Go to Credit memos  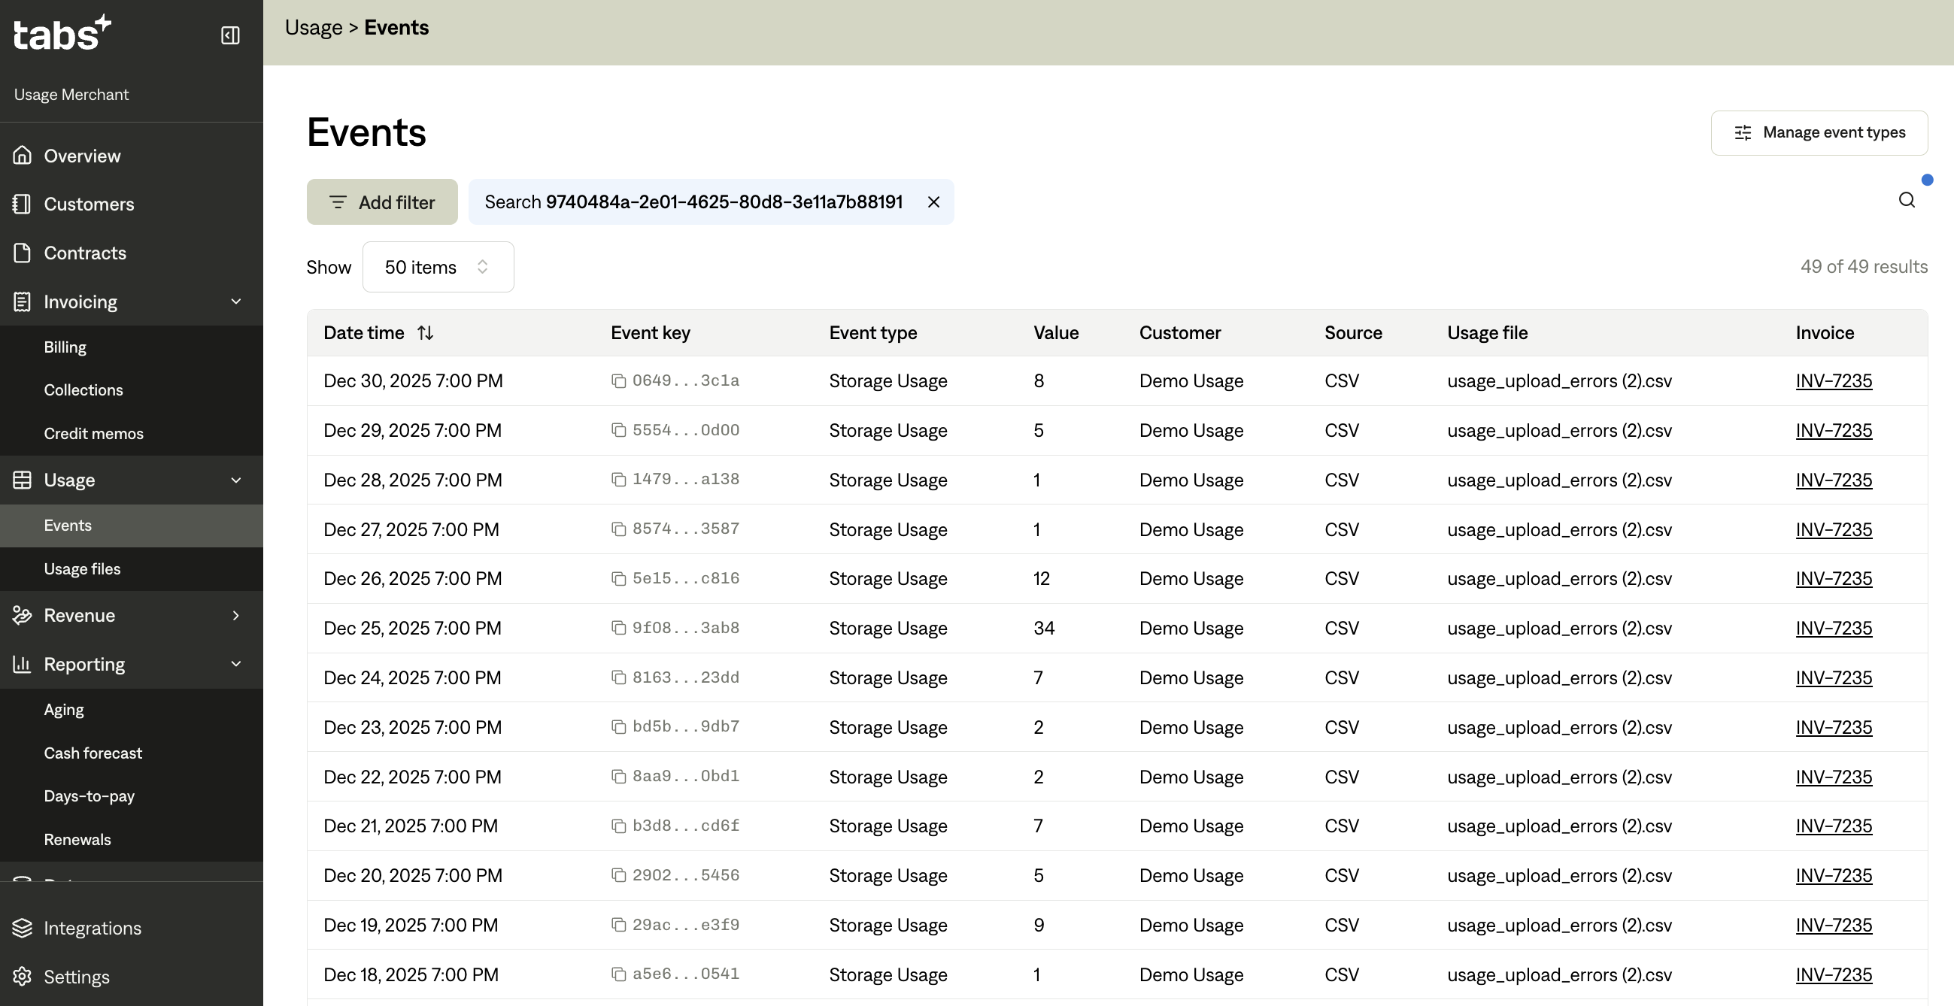point(93,434)
